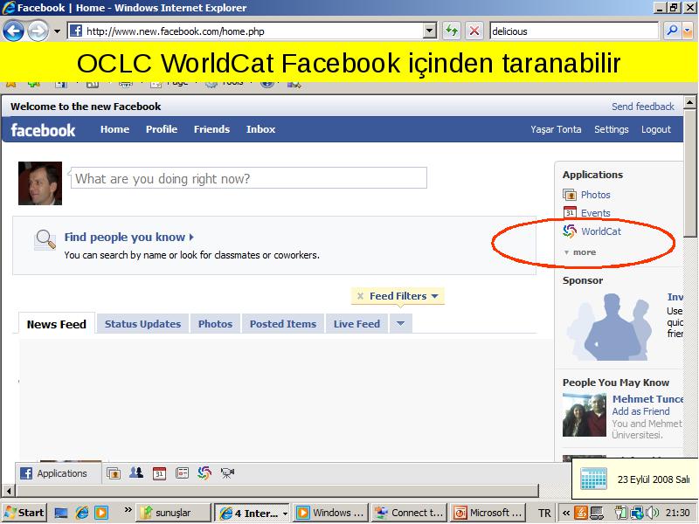Click the TR language indicator
The image size is (699, 524).
point(544,513)
